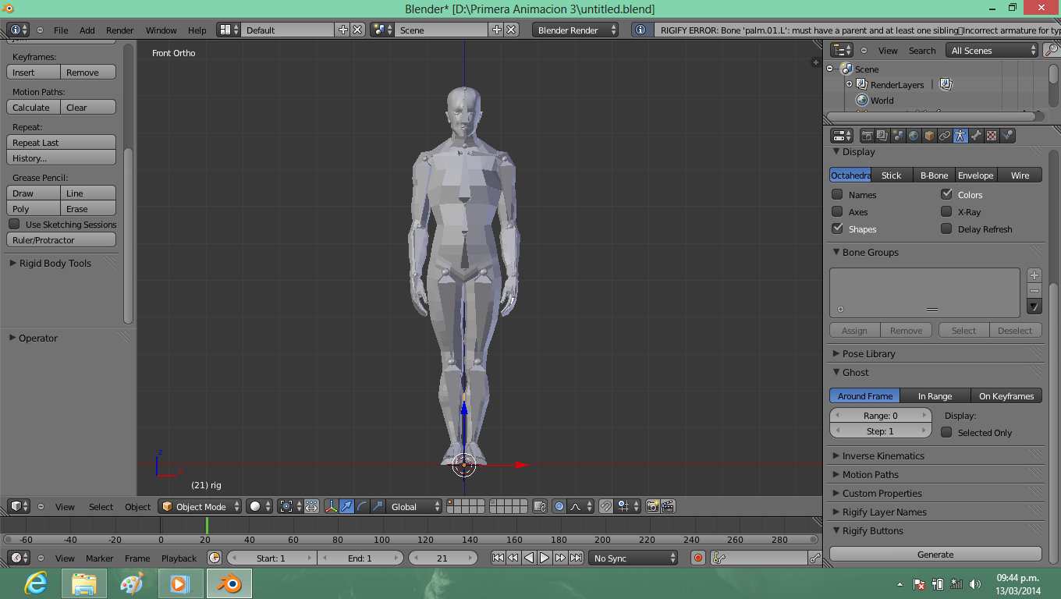Image resolution: width=1061 pixels, height=599 pixels.
Task: Click the Paint app in the taskbar
Action: click(x=133, y=583)
